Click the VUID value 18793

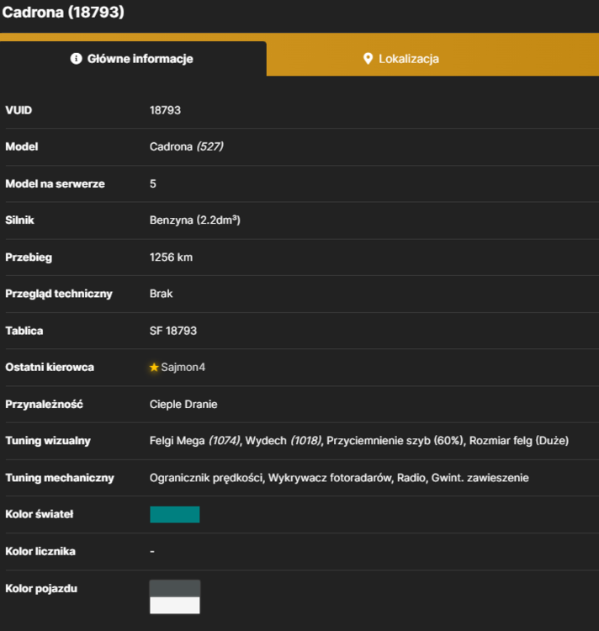[165, 110]
